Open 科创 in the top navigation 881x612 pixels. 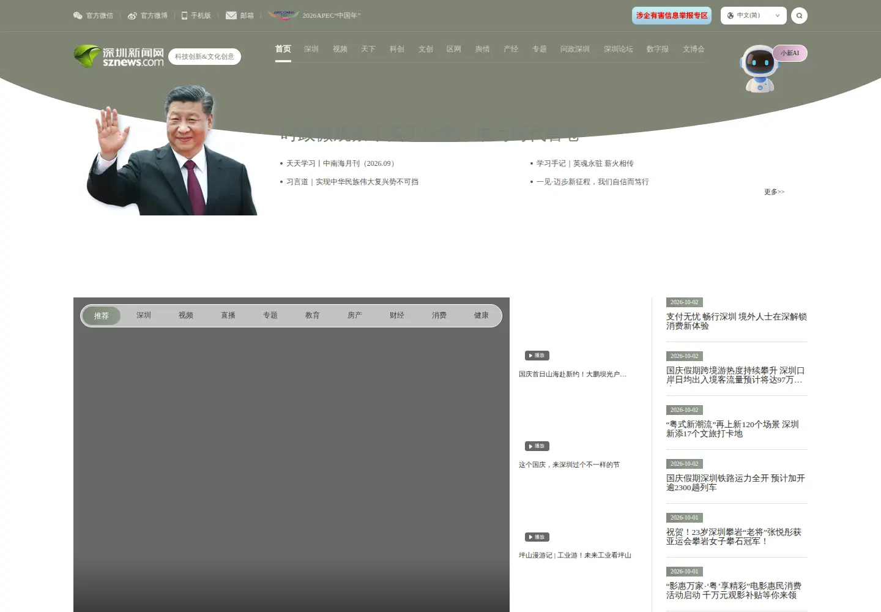[x=397, y=49]
